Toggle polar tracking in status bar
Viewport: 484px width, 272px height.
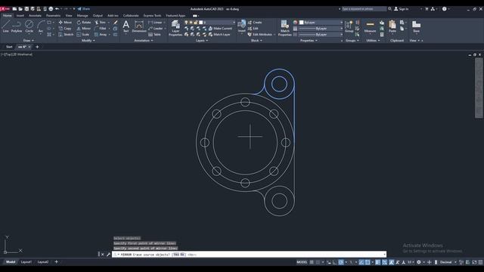coord(341,262)
